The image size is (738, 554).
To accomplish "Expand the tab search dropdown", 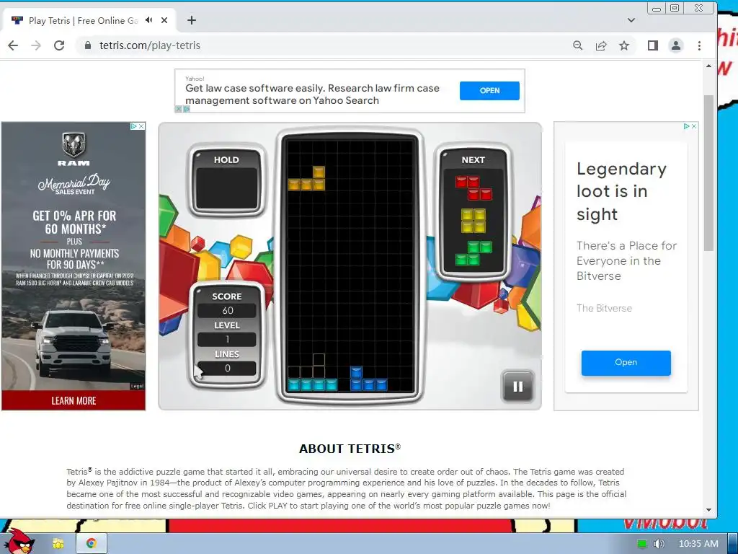I will click(631, 20).
